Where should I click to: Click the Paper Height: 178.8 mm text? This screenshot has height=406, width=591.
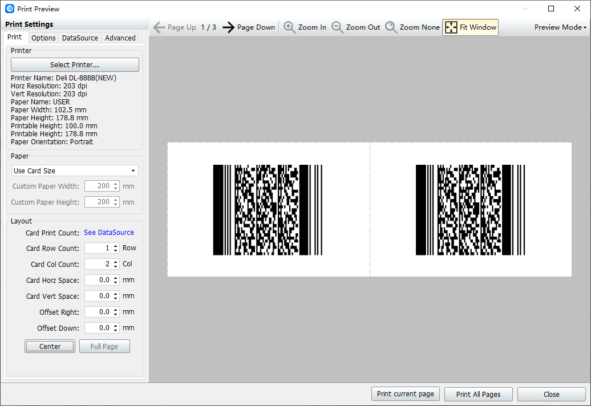(x=50, y=118)
